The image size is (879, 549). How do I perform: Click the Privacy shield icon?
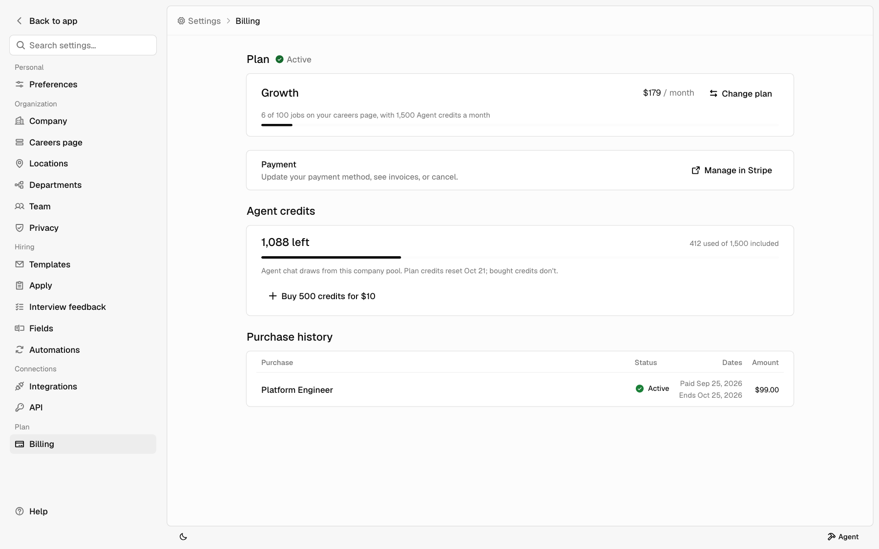pos(20,228)
